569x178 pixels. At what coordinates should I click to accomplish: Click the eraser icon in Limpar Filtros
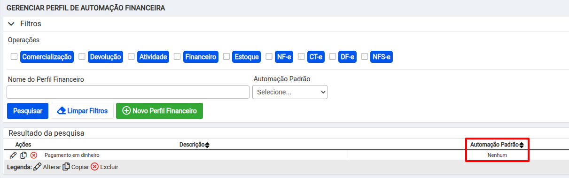click(62, 111)
